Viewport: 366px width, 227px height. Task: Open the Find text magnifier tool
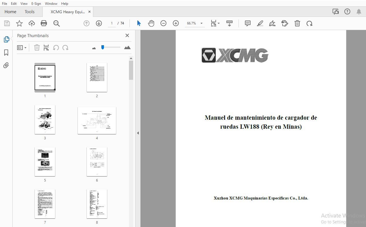click(57, 23)
